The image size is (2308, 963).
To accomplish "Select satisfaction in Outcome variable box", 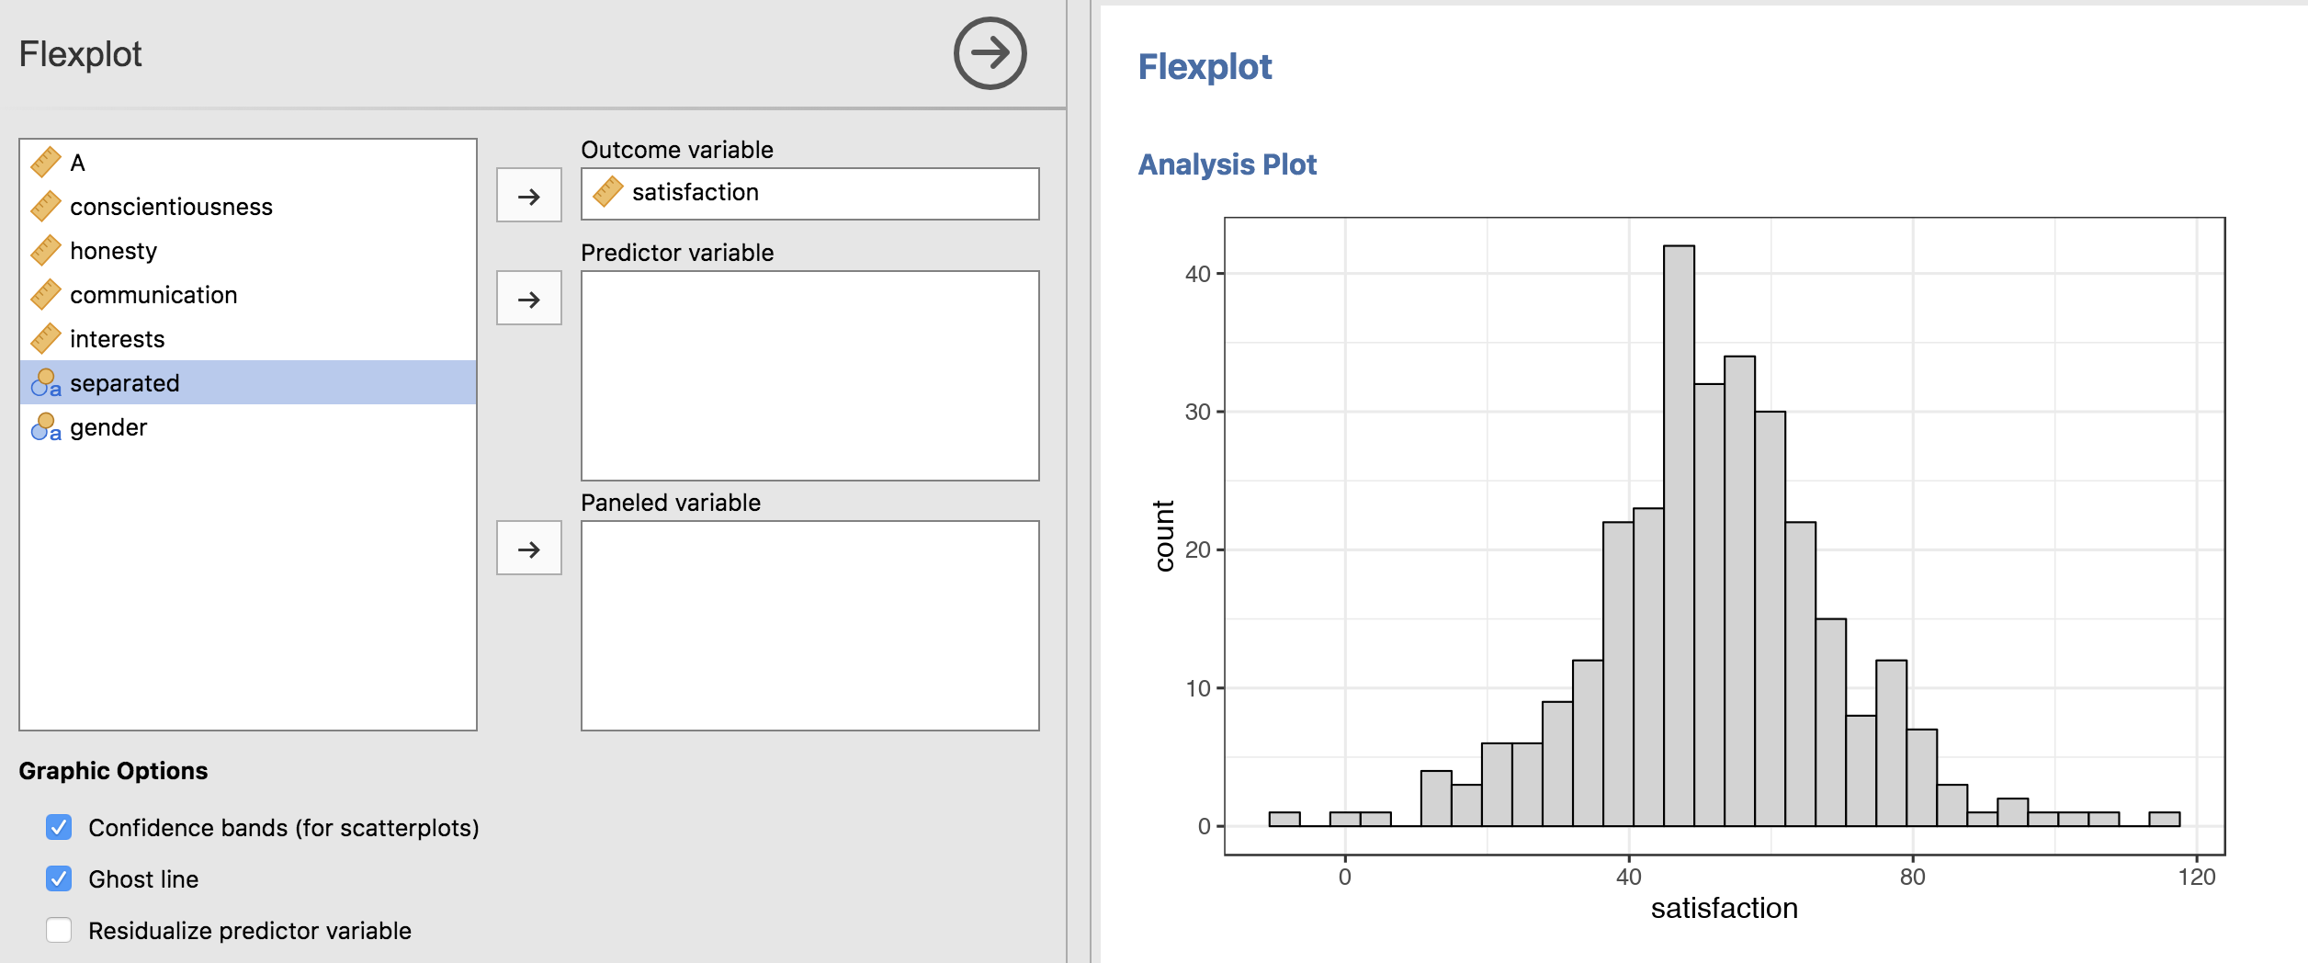I will coord(810,193).
